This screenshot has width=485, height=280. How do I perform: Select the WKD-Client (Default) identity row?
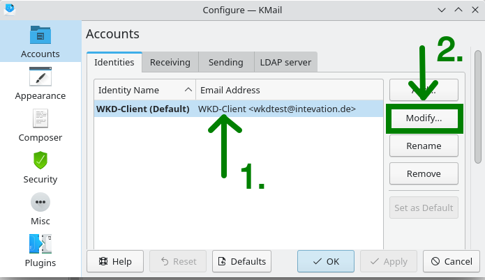tap(239, 109)
